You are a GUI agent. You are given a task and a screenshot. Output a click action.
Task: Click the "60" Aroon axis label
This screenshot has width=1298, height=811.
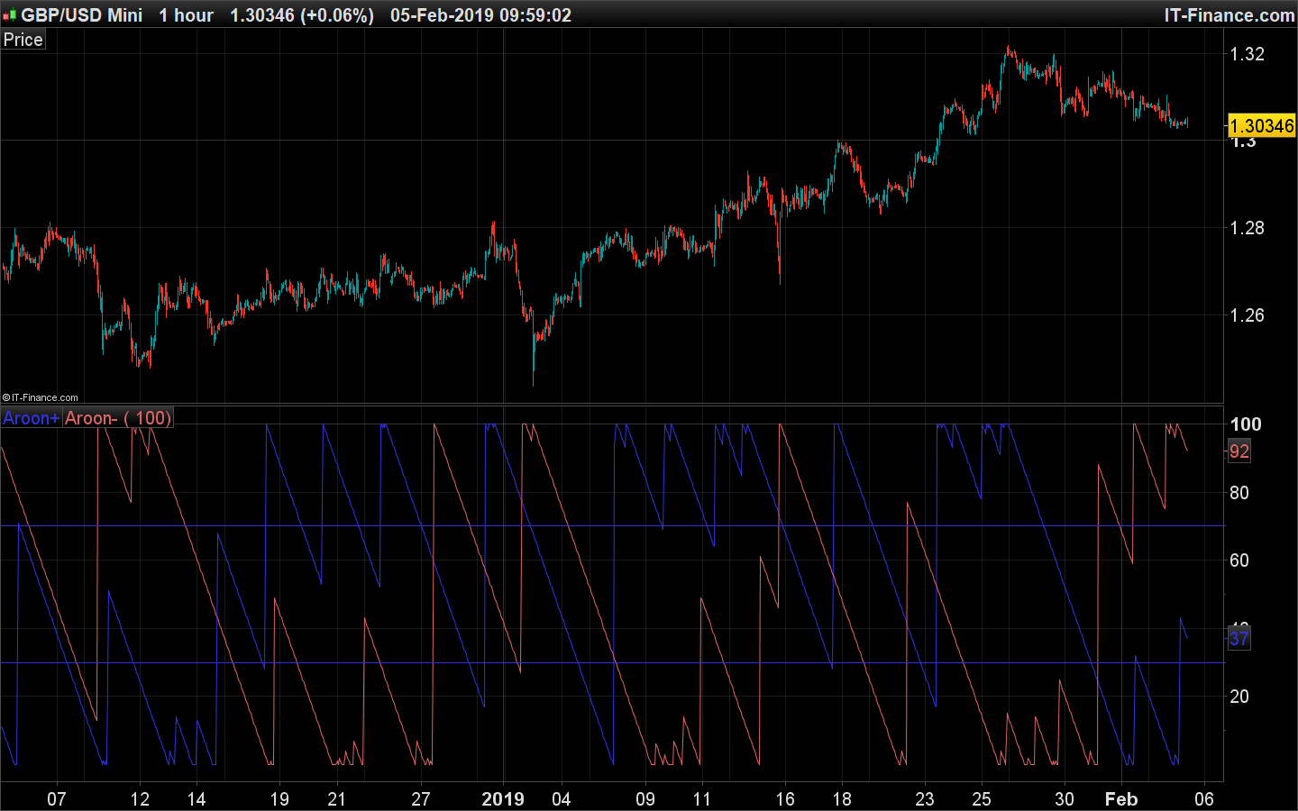(x=1239, y=560)
